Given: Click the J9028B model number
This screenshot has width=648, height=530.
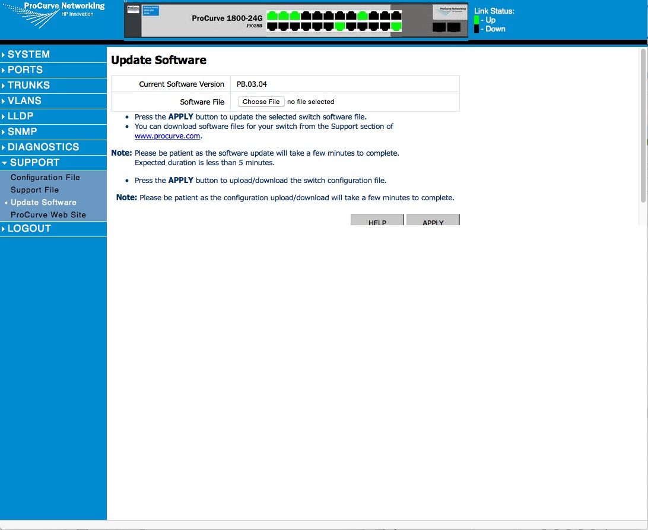Looking at the screenshot, I should 254,26.
